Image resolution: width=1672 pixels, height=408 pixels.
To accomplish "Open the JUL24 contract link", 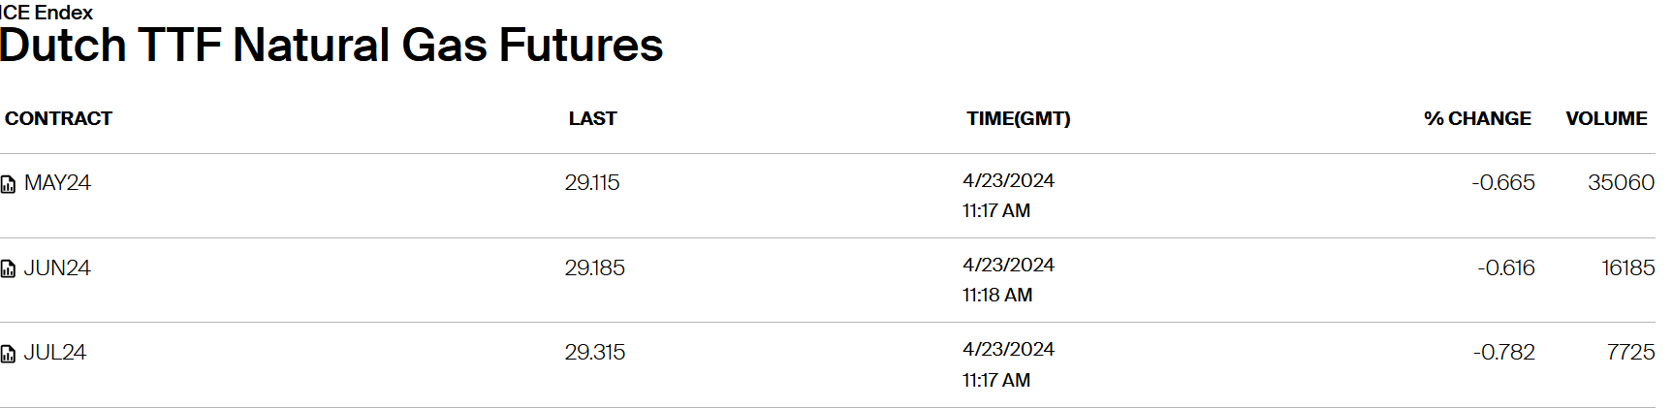I will pos(55,353).
